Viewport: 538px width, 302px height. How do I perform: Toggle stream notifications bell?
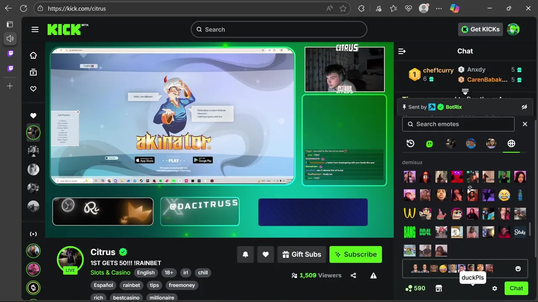[245, 254]
